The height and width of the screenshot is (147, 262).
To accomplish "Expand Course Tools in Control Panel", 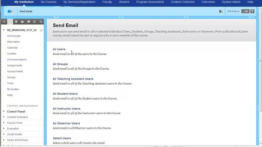I will 4,122.
